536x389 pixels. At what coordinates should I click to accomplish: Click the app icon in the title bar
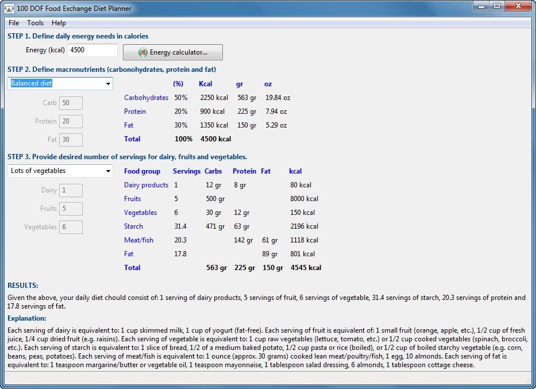pyautogui.click(x=9, y=9)
